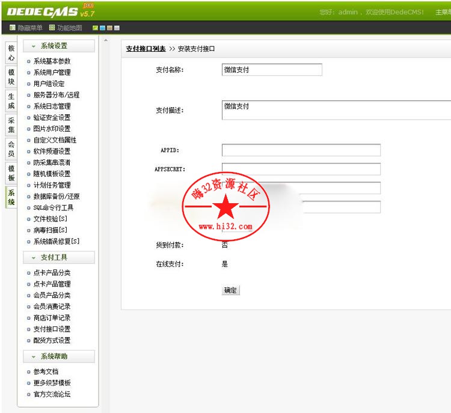451x413 pixels.
Task: Go to 支付接口设置 in the sidebar
Action: click(x=52, y=329)
